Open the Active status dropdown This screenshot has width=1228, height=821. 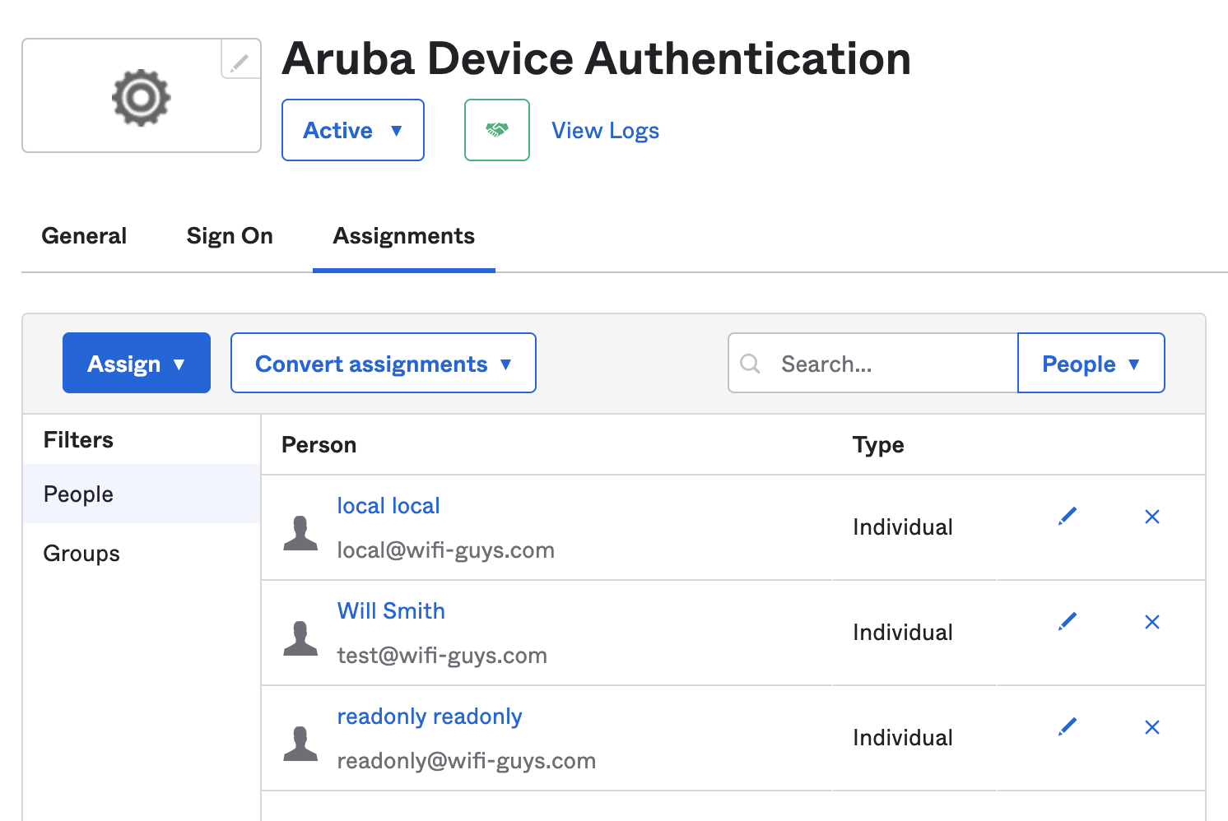point(352,130)
